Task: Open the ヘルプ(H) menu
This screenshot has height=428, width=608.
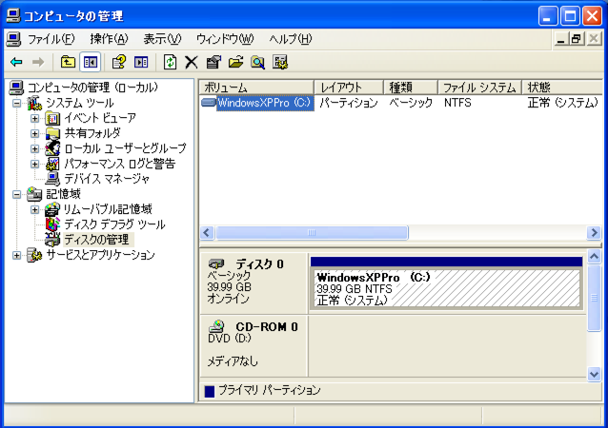Action: 291,39
